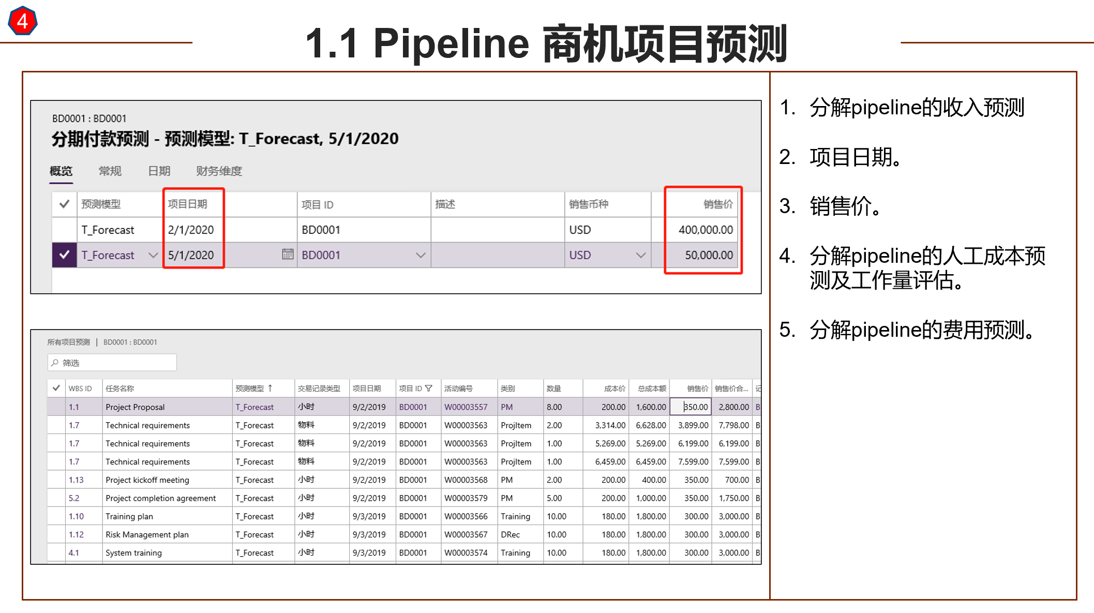Click the search magnifier in 筛选 box
1094x613 pixels.
pos(55,363)
